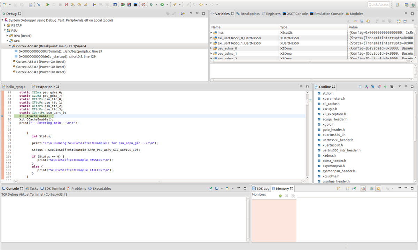
Task: Switch to the Breakpoints tab
Action: (251, 14)
